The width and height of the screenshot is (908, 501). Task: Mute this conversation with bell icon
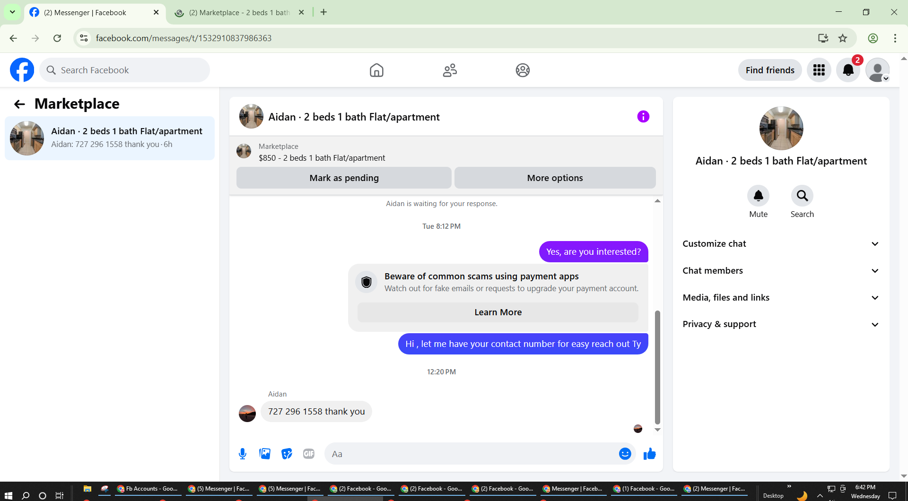coord(759,196)
